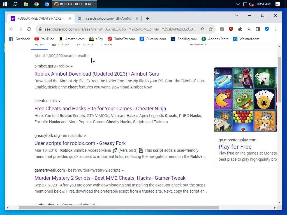Click the vertical scroll up arrow
The height and width of the screenshot is (215, 287).
tap(279, 47)
